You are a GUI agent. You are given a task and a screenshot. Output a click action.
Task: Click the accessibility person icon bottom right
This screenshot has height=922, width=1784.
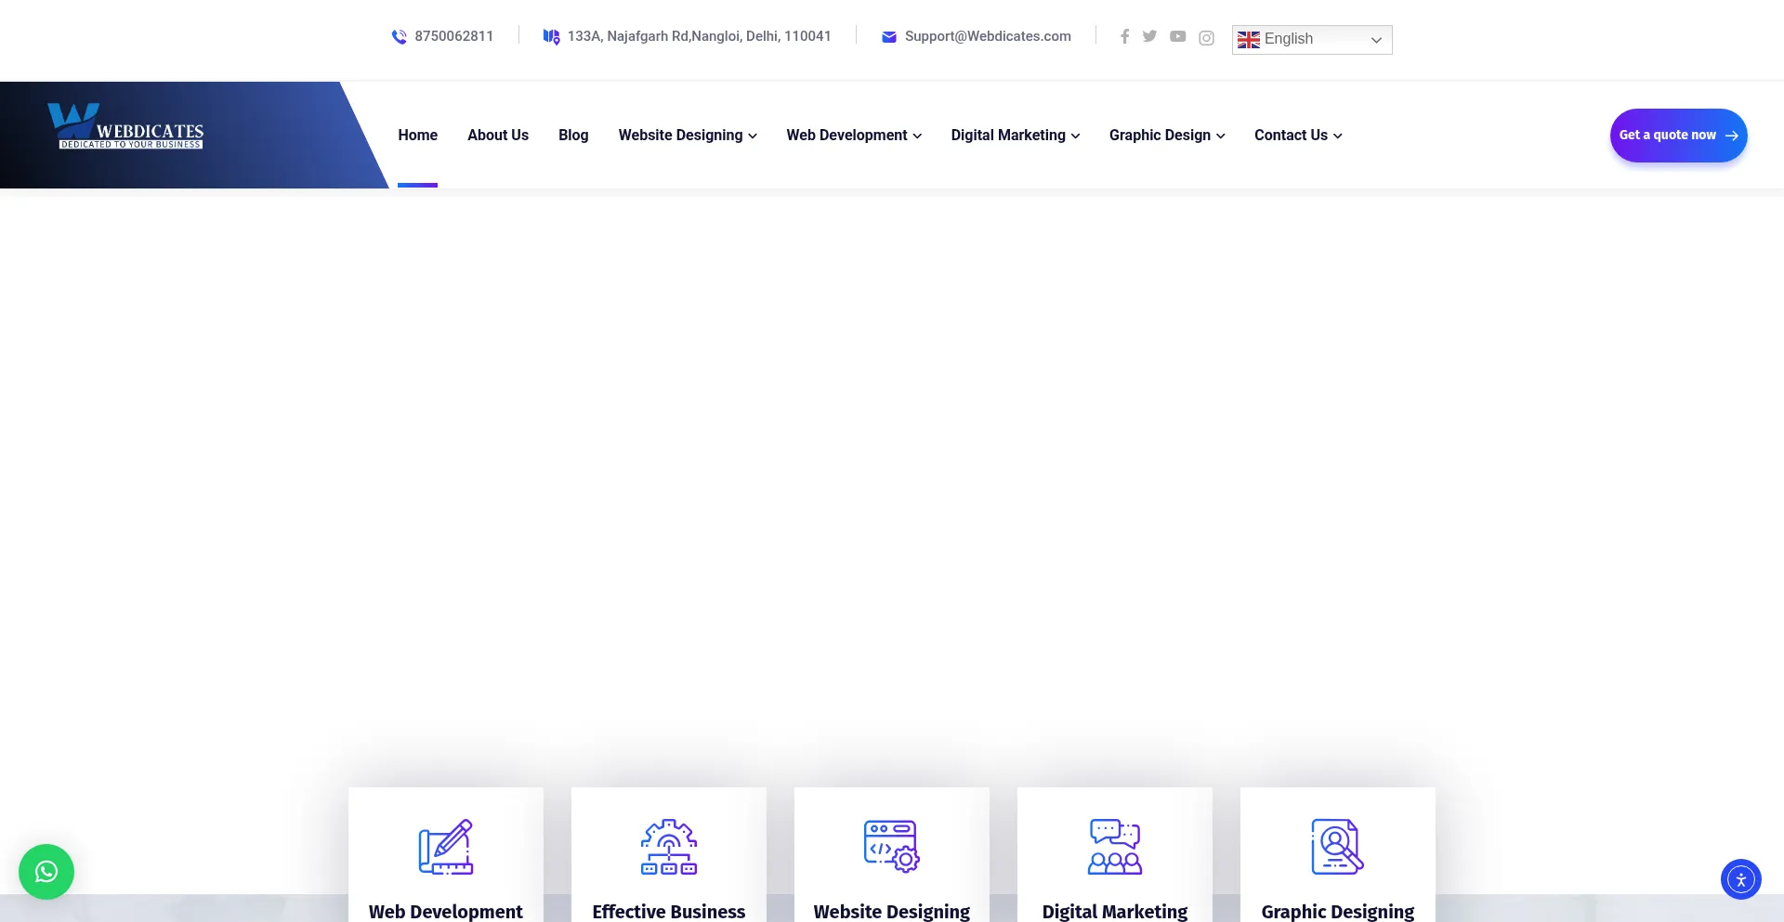click(x=1741, y=878)
